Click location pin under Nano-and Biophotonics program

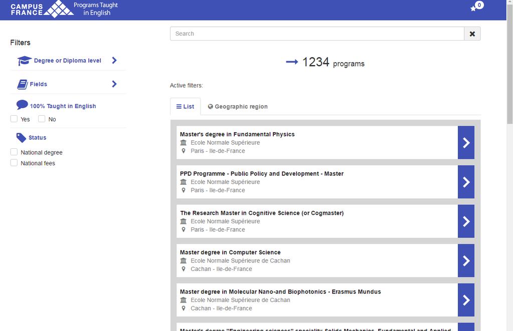pyautogui.click(x=184, y=308)
